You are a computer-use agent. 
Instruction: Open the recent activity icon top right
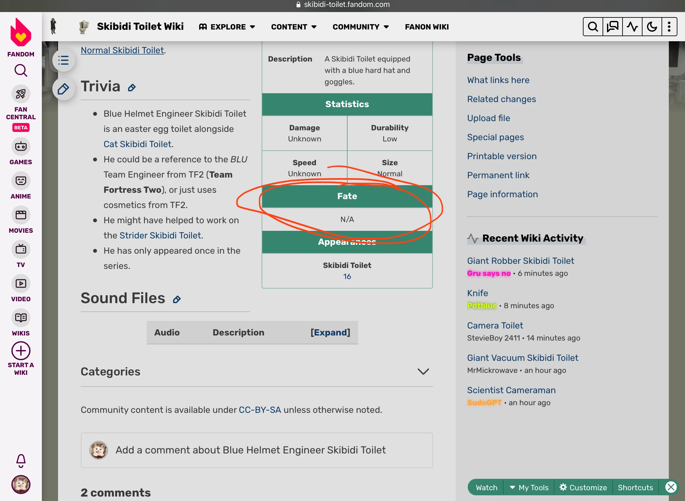coord(632,27)
